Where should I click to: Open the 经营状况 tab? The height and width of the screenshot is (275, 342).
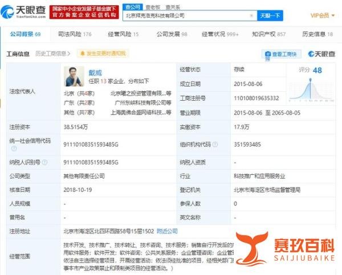click(x=220, y=34)
